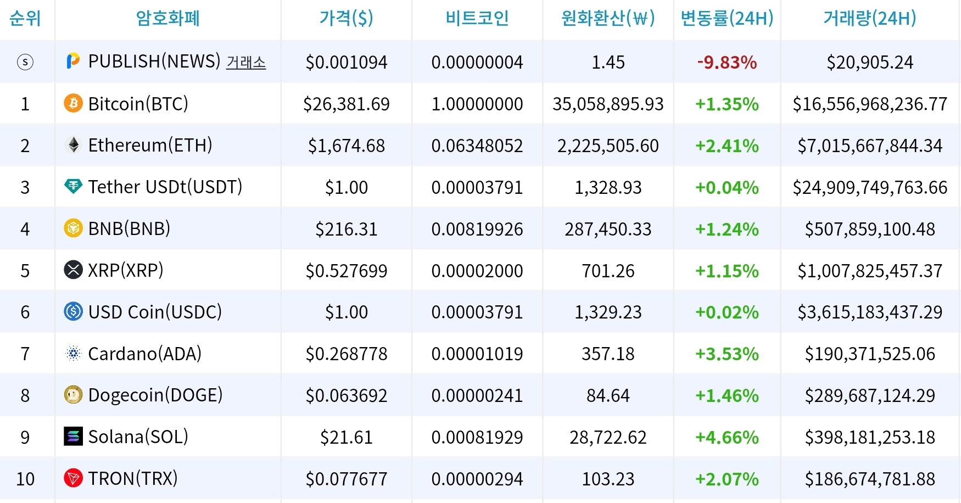Open the 거래소 link next to PUBLISH
This screenshot has height=503, width=961.
(x=246, y=63)
